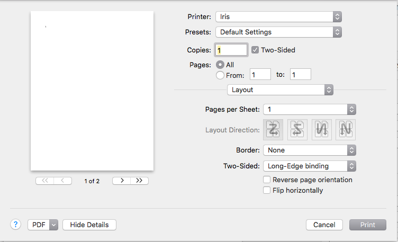Image resolution: width=398 pixels, height=242 pixels.
Task: Click the blue help question mark icon
Action: (15, 225)
